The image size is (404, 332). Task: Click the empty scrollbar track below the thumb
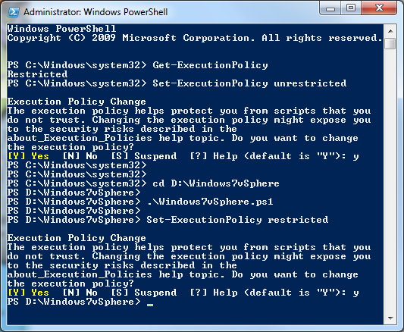[390, 180]
